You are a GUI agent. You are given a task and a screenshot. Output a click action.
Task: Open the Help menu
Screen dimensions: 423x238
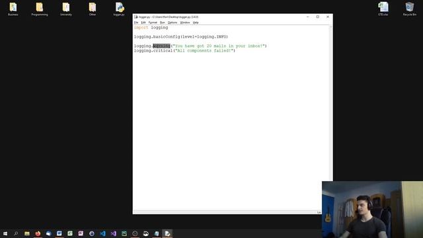[196, 22]
